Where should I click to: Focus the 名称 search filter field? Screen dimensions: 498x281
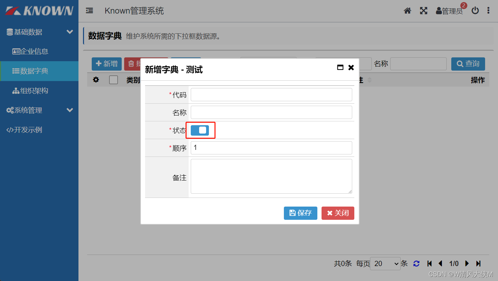coord(418,64)
